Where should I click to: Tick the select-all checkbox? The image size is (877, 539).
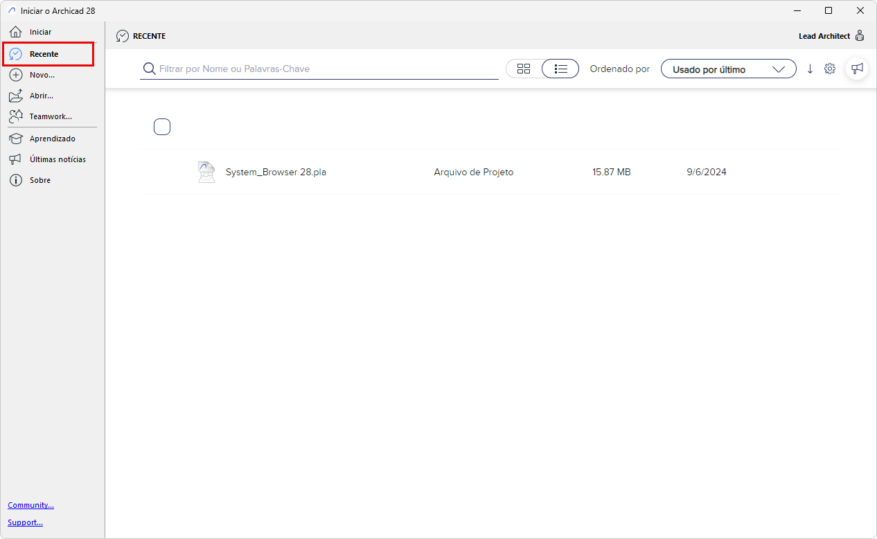[x=162, y=127]
